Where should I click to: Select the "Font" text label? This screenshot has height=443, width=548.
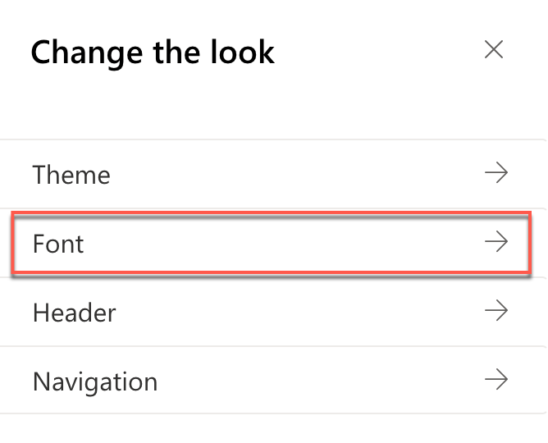coord(58,244)
